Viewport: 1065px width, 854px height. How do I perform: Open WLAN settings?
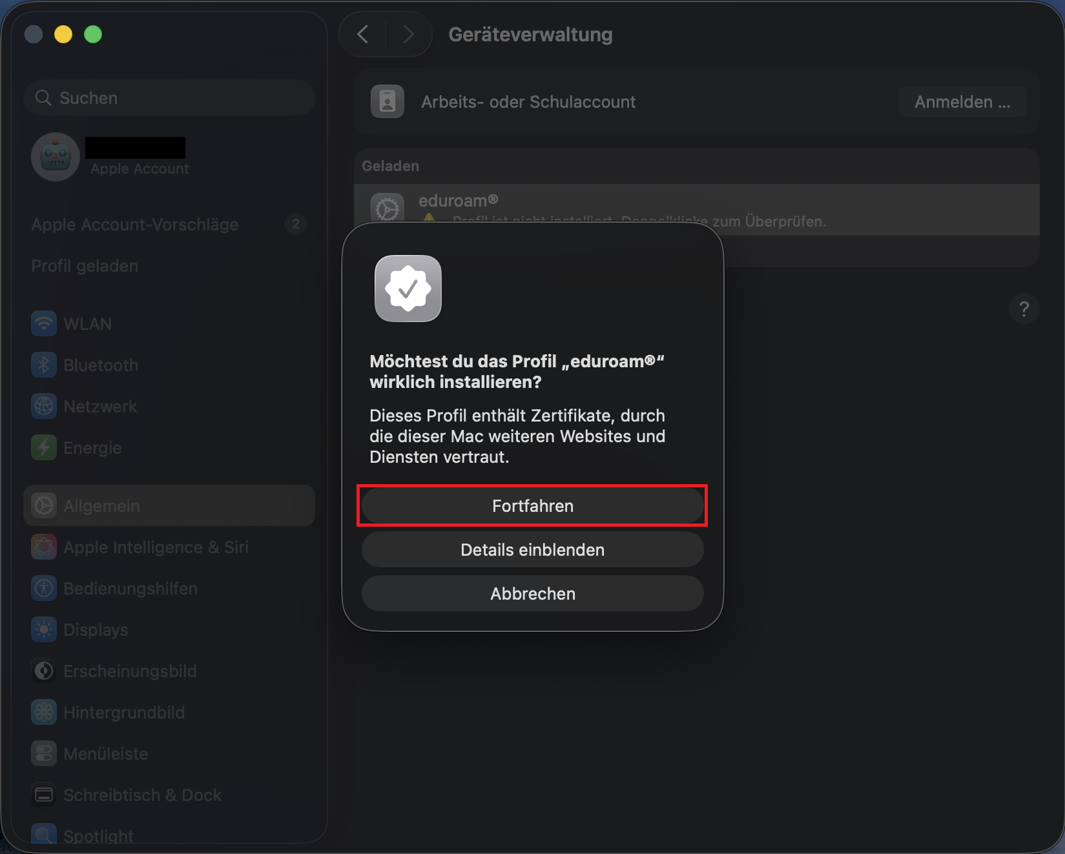click(x=169, y=323)
